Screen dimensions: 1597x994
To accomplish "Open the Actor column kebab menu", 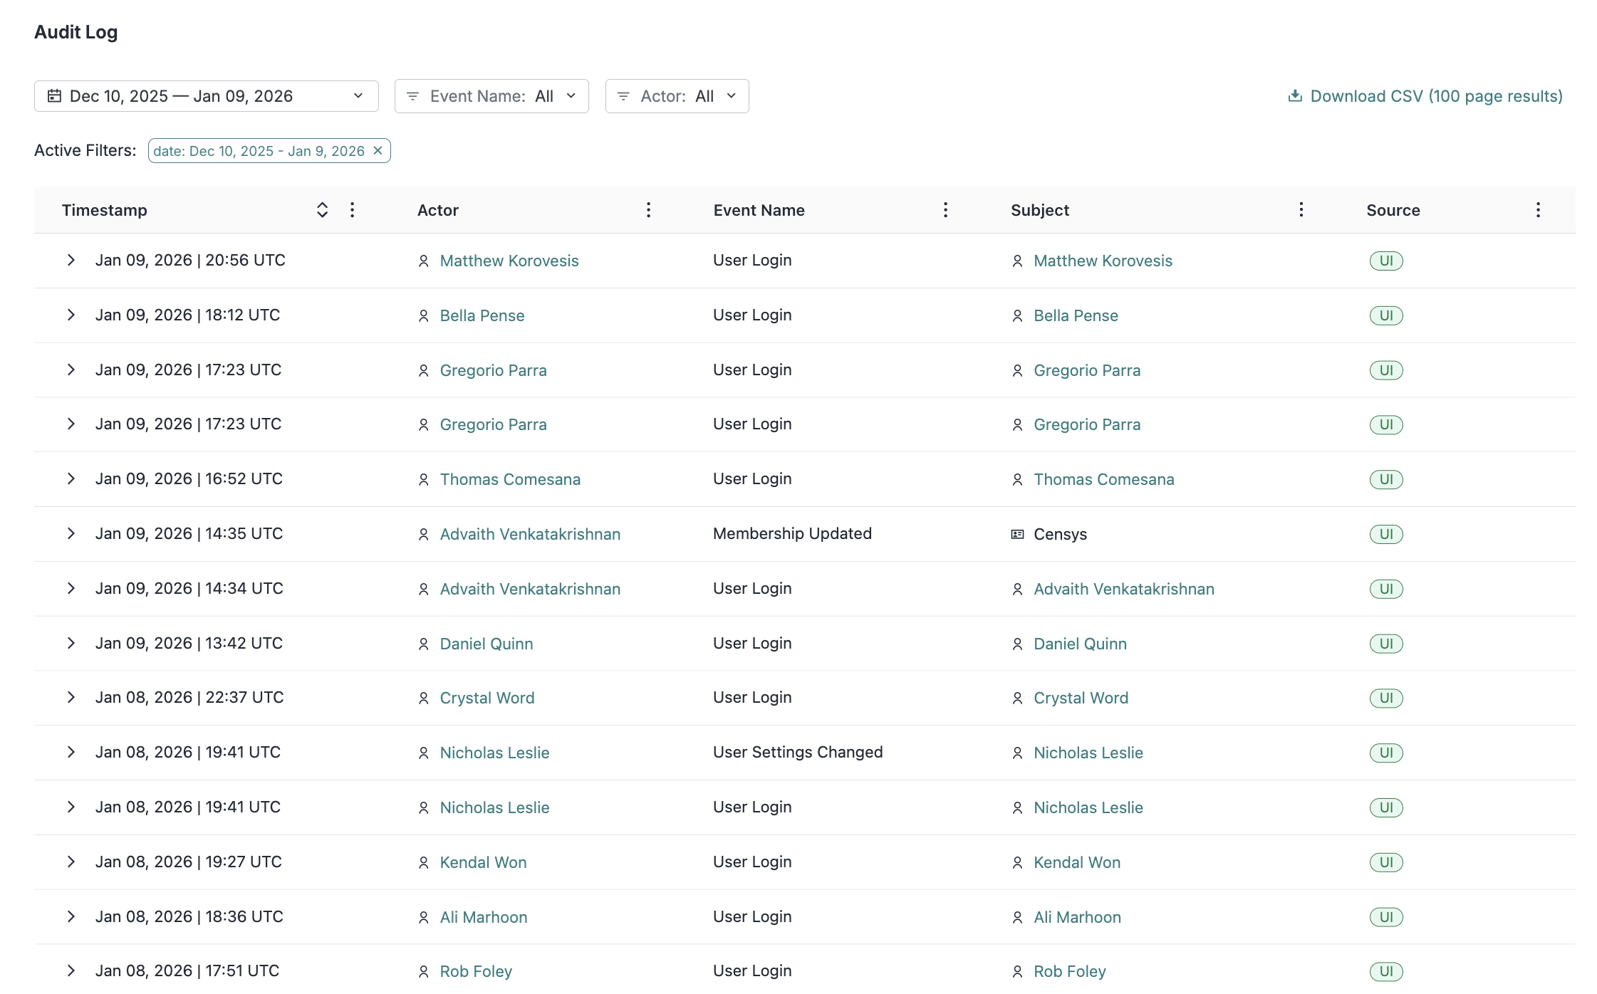I will click(648, 210).
